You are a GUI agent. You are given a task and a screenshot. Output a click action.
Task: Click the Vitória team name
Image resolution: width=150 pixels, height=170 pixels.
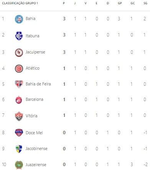(x=31, y=116)
